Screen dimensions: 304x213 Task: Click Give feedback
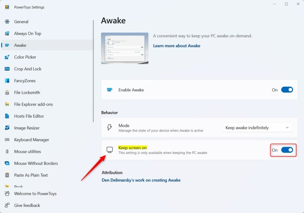tap(47, 205)
